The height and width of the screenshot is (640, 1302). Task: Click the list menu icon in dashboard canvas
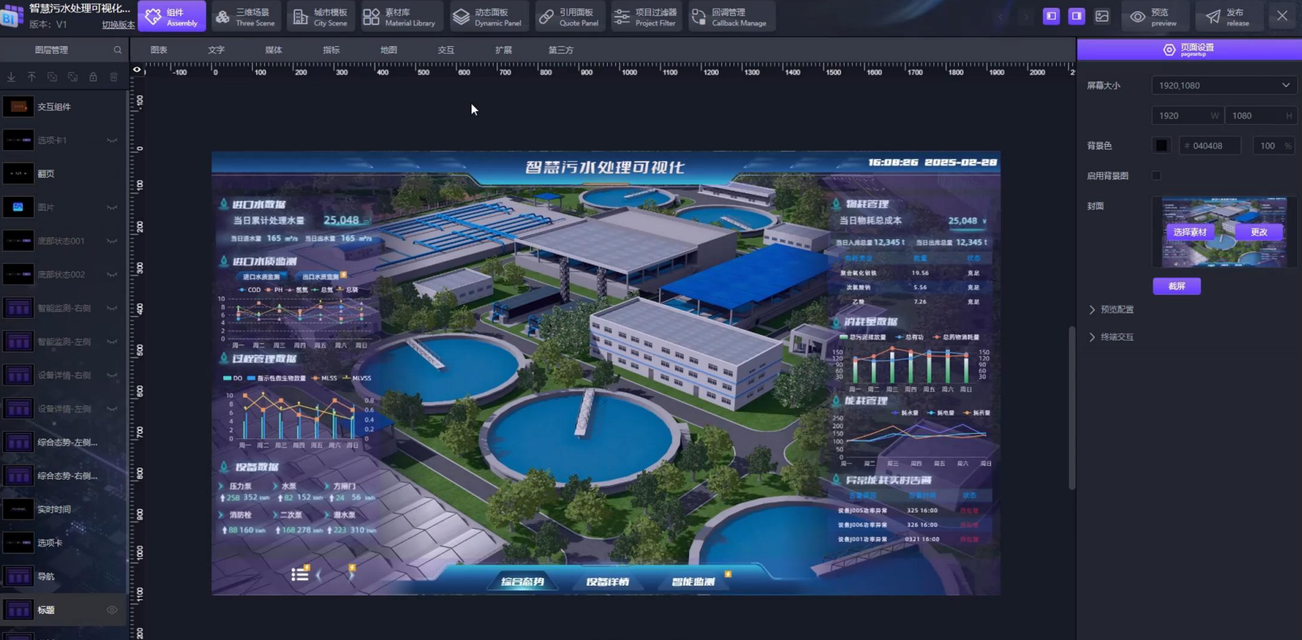pyautogui.click(x=300, y=574)
